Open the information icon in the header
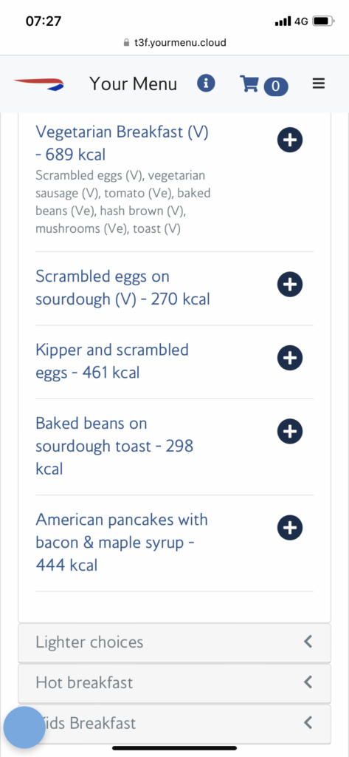The width and height of the screenshot is (349, 757). click(x=206, y=83)
